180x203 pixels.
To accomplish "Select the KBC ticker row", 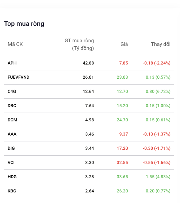I will 89,191.
